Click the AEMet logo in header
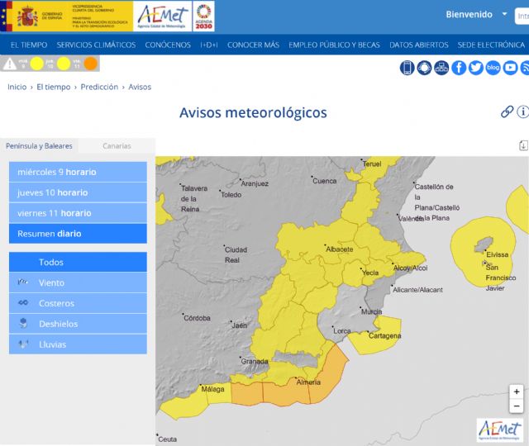The height and width of the screenshot is (446, 529). 163,17
